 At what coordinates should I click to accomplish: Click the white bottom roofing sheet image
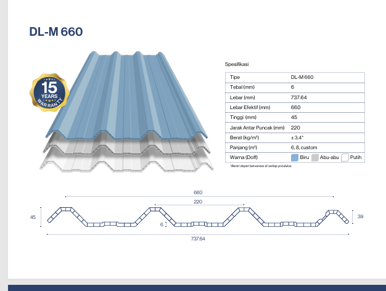pos(126,162)
